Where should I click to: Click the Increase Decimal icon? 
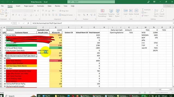(x=91, y=15)
